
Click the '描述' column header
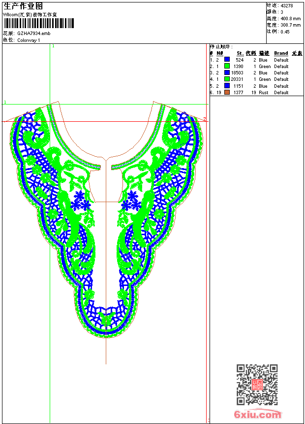[x=264, y=53]
